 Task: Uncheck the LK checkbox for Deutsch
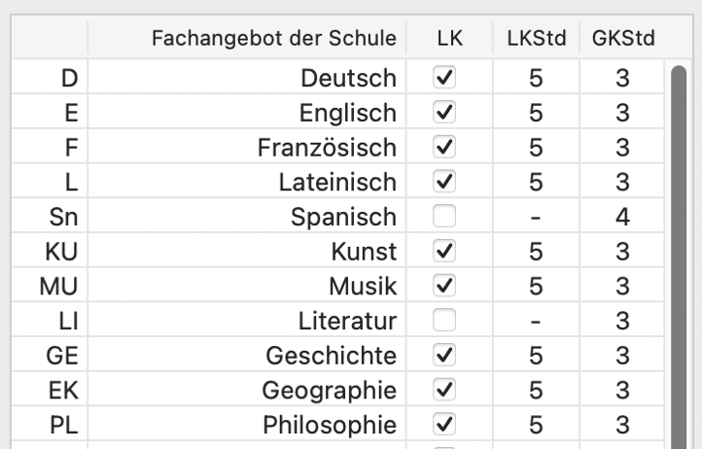point(442,78)
